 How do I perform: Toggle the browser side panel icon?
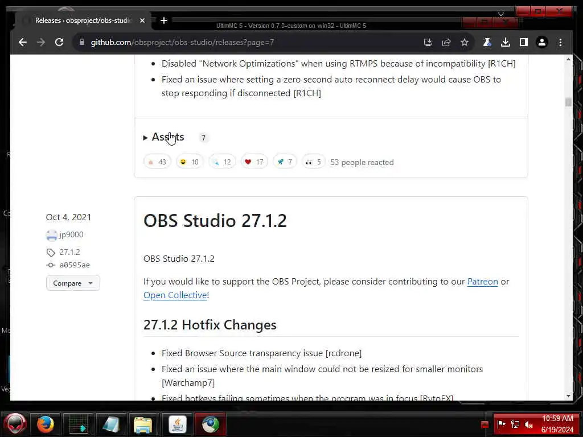(524, 42)
